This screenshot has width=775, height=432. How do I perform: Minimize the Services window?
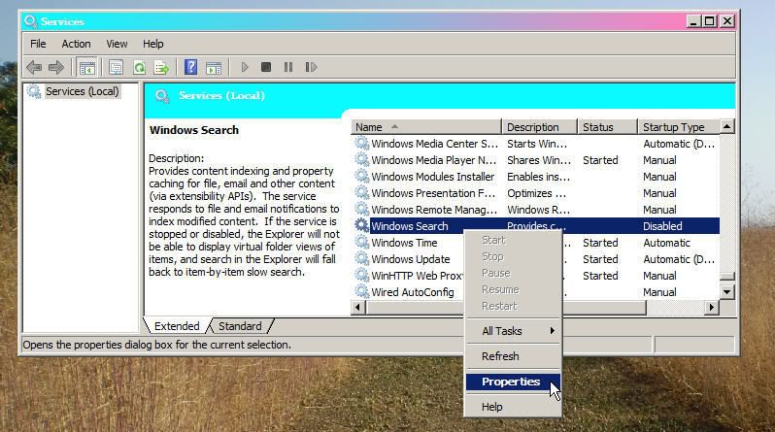pos(693,21)
